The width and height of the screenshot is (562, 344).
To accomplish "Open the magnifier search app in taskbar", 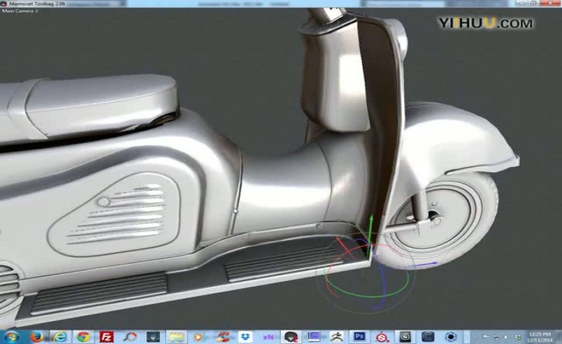I will pos(130,337).
